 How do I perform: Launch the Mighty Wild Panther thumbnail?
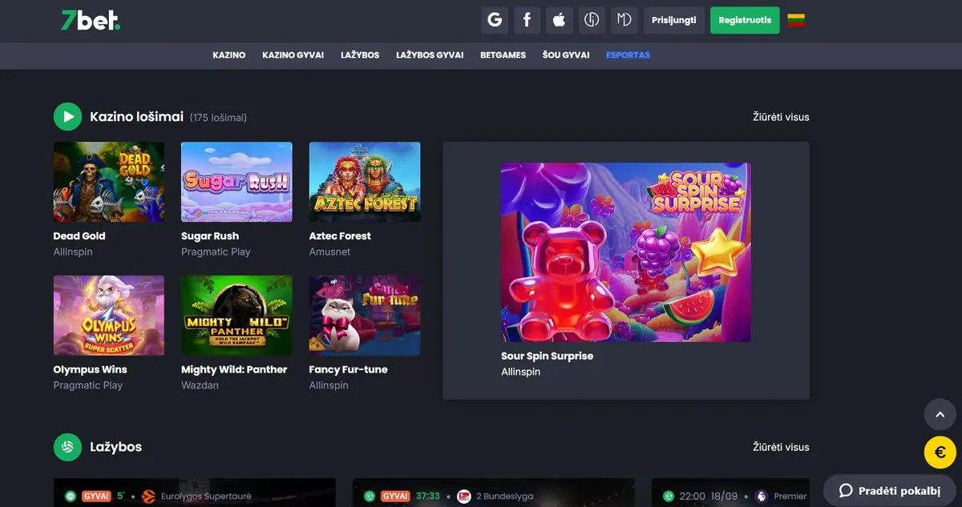(236, 316)
